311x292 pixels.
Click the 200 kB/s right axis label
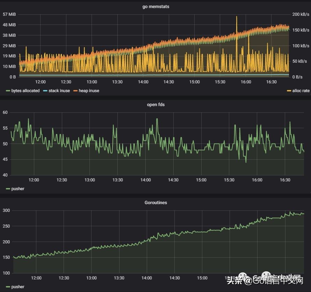[x=301, y=14]
